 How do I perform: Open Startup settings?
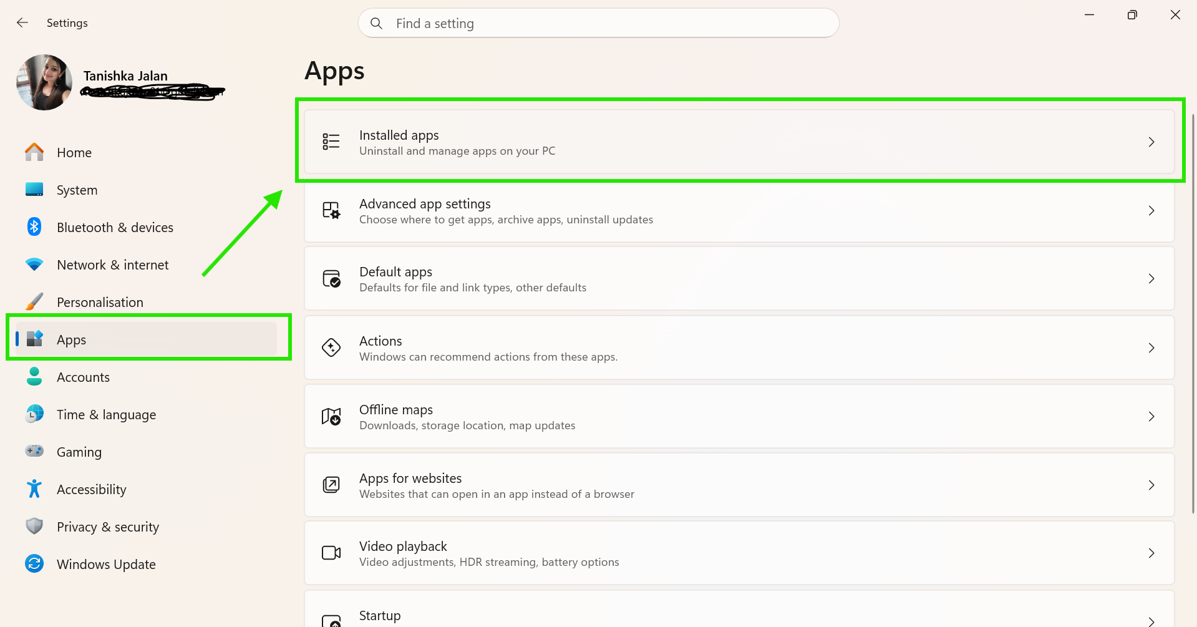pyautogui.click(x=739, y=609)
